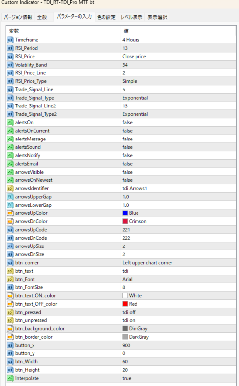Click the icon next to RSI_Period
The width and height of the screenshot is (239, 386).
point(10,48)
